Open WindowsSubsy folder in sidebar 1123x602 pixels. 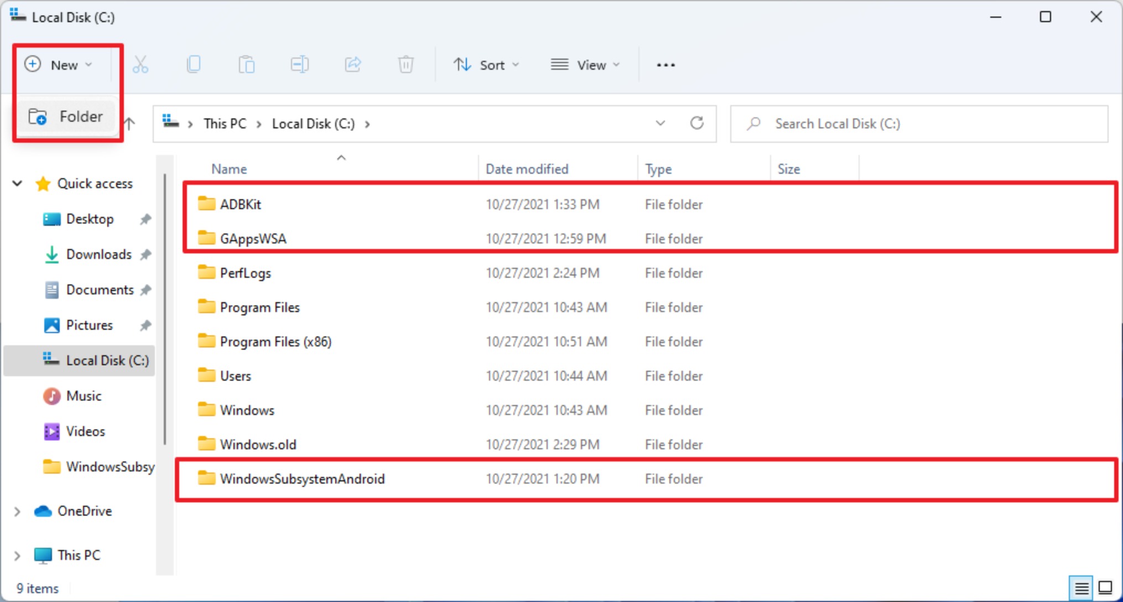click(x=110, y=466)
